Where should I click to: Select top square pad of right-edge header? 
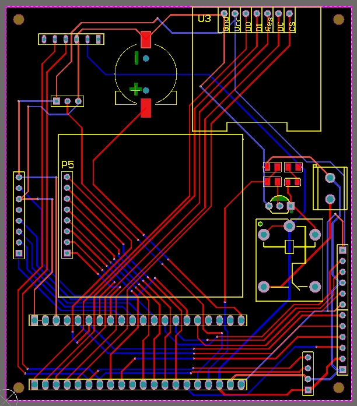pos(343,250)
